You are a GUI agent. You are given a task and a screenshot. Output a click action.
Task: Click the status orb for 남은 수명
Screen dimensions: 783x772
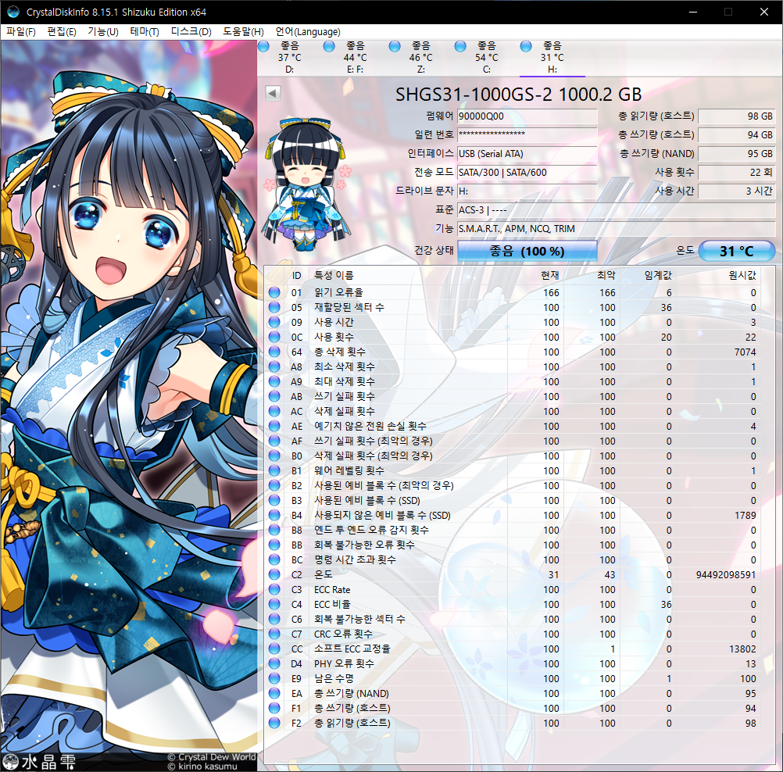[274, 678]
